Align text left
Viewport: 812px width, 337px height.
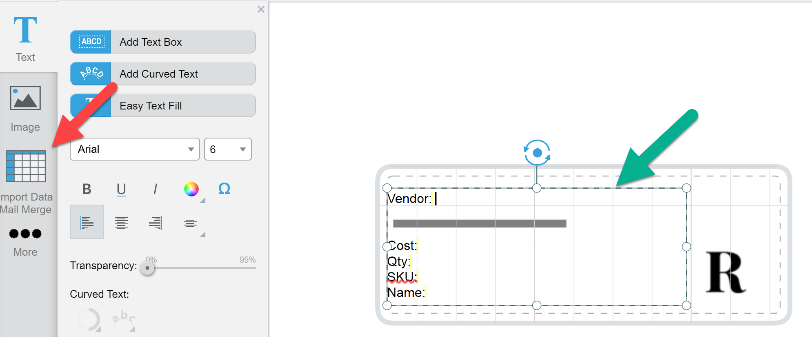[x=87, y=223]
